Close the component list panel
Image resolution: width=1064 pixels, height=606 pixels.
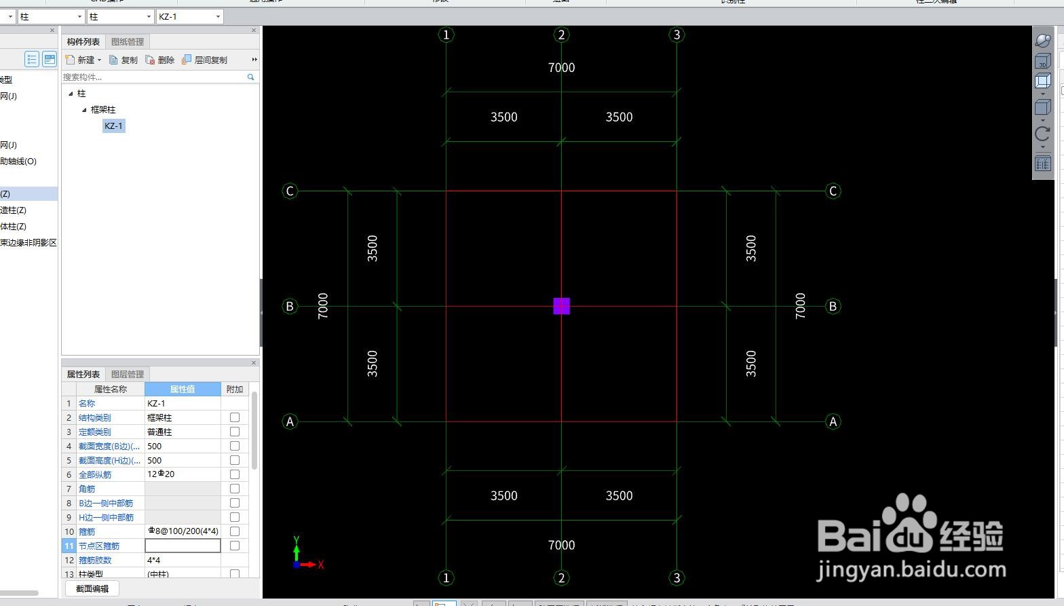pos(254,30)
